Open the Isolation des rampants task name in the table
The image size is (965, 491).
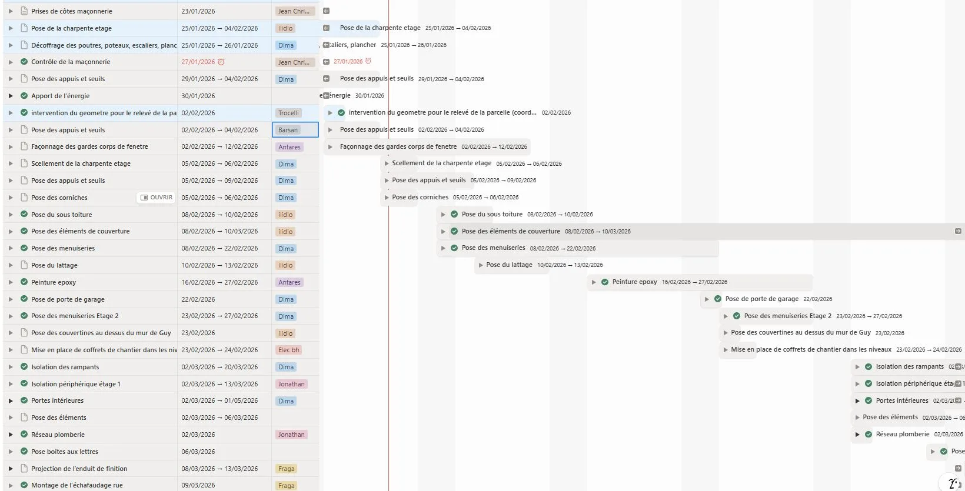click(65, 367)
